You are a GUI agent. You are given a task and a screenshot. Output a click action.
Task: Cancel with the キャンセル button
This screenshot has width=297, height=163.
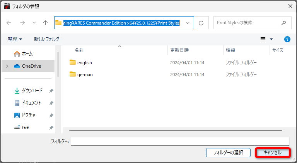tap(273, 153)
